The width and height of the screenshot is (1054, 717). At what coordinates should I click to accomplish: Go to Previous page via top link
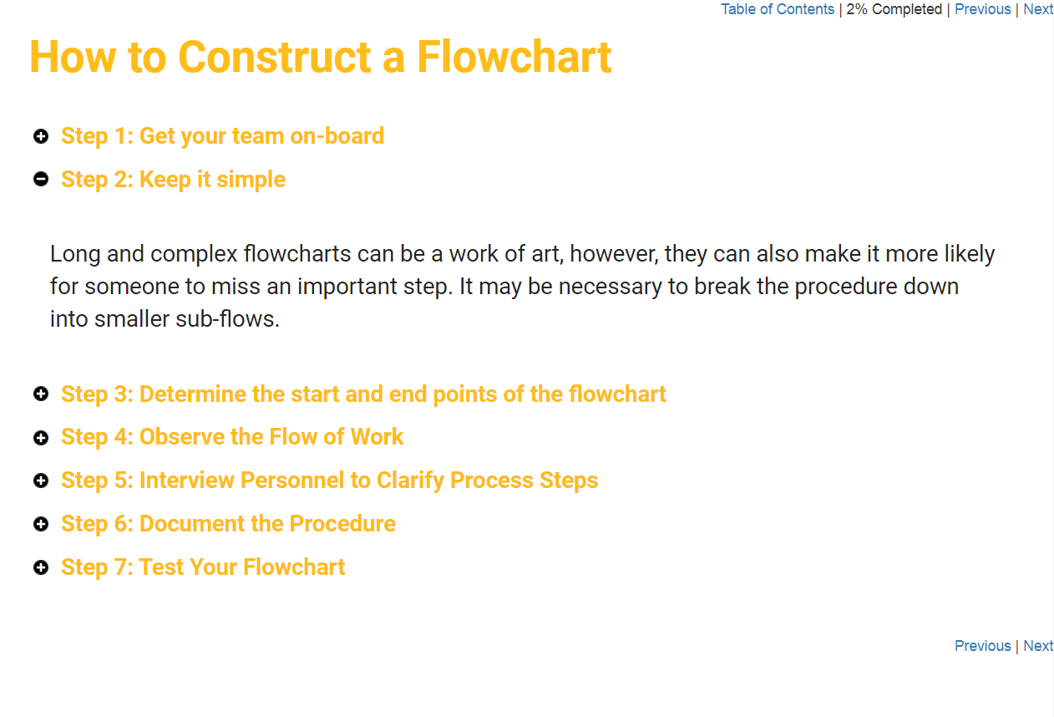point(983,9)
